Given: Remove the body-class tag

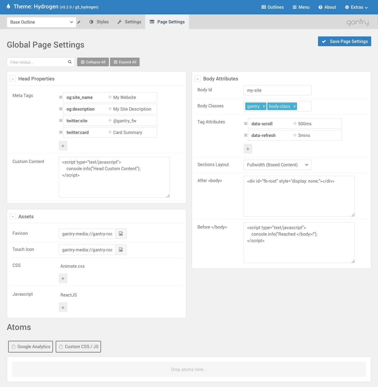Looking at the screenshot, I should click(x=294, y=107).
